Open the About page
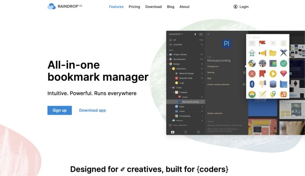The image size is (305, 176). coord(184,7)
